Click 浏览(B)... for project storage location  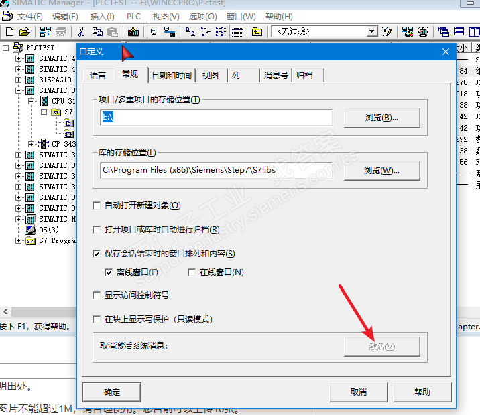[x=381, y=118]
